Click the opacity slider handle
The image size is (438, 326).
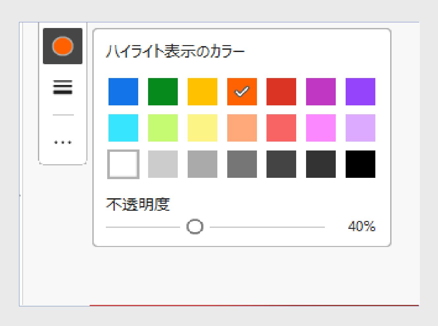194,227
